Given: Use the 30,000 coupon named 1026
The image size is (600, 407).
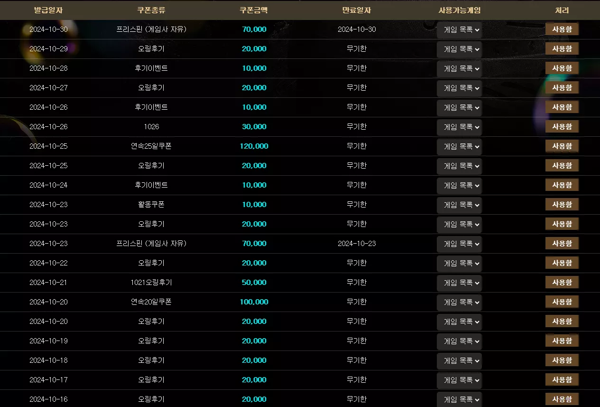Looking at the screenshot, I should [562, 127].
